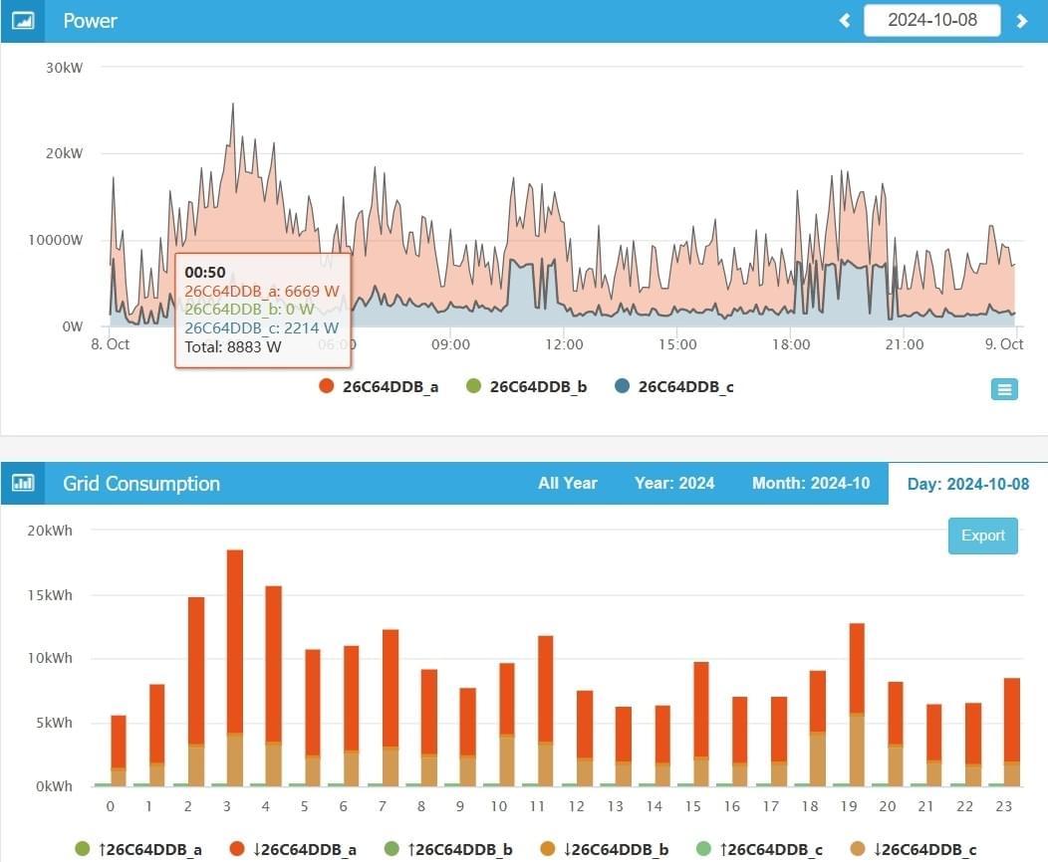Toggle ↑26C64DDB_a export legend item
Screen dimensions: 1048x862
pyautogui.click(x=139, y=849)
